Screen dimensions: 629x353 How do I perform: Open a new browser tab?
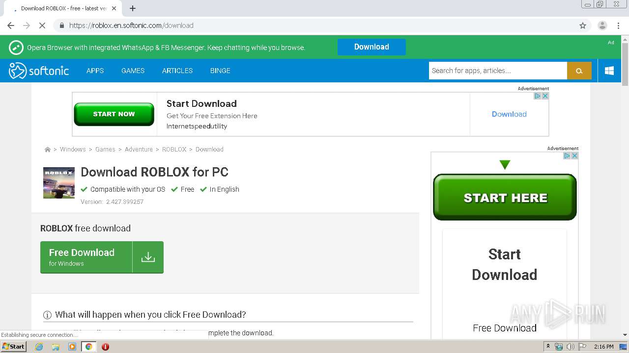pos(133,8)
